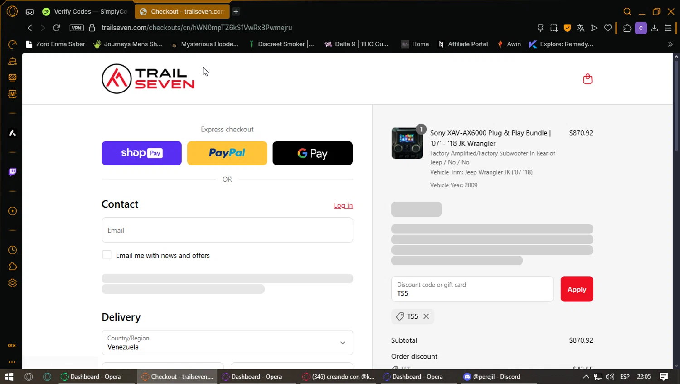
Task: Open taskbar Discord @perejil window
Action: coord(492,377)
